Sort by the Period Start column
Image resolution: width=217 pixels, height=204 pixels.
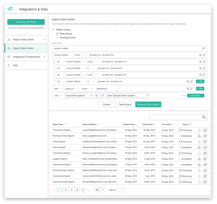click(154, 124)
